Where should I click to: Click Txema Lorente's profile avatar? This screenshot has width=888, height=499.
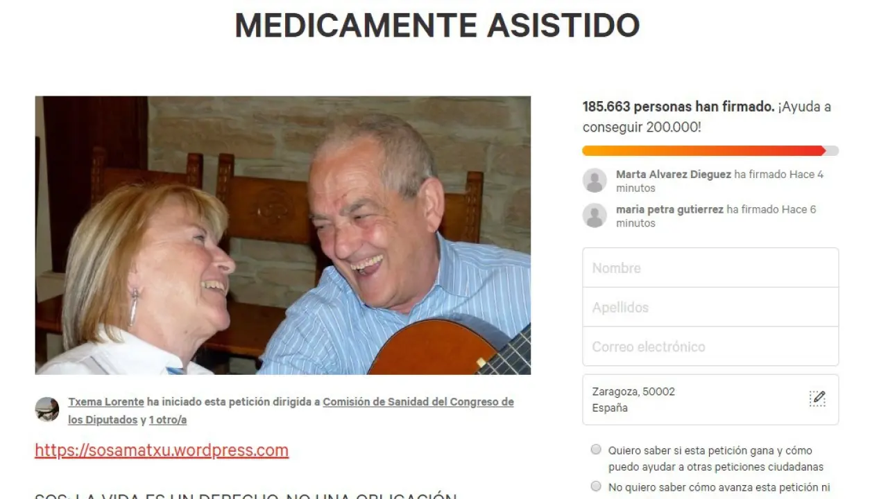pyautogui.click(x=47, y=410)
